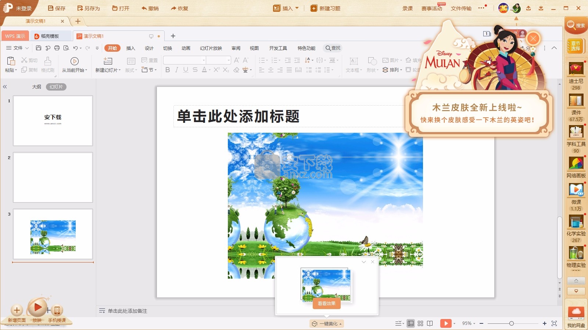Click the undo arrow icon

pos(75,48)
